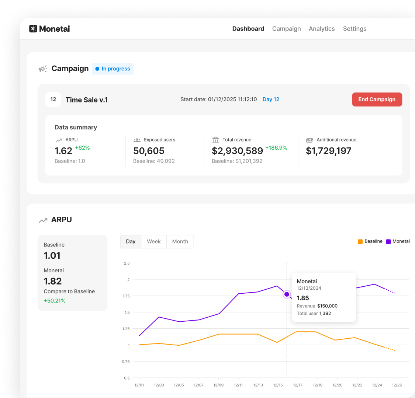Click the Monetai 12/13/2024 tooltip card
Image resolution: width=415 pixels, height=398 pixels.
point(324,297)
